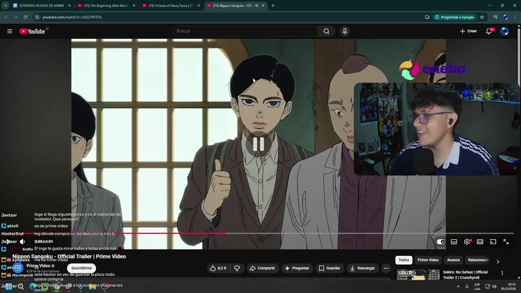Install app icon in address bar
The image size is (521, 293).
[427, 17]
